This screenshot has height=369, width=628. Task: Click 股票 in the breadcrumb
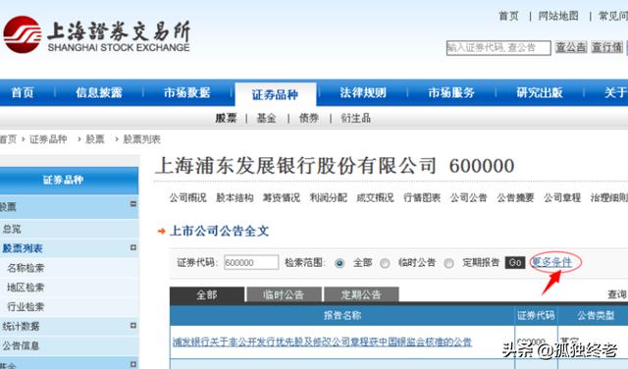tap(95, 139)
